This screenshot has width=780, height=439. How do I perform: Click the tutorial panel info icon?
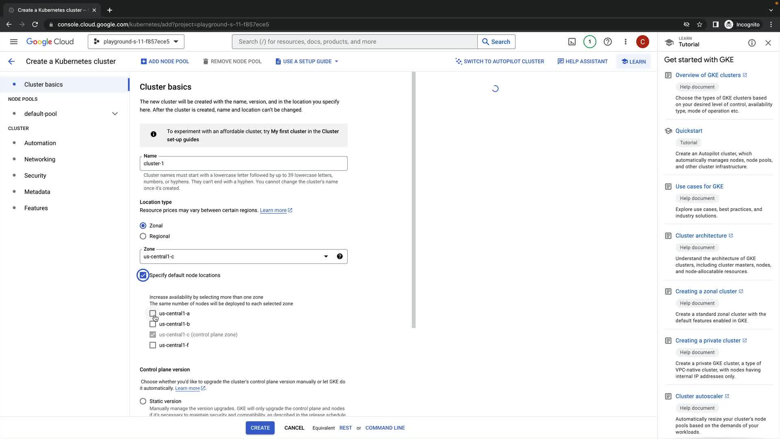click(x=752, y=43)
